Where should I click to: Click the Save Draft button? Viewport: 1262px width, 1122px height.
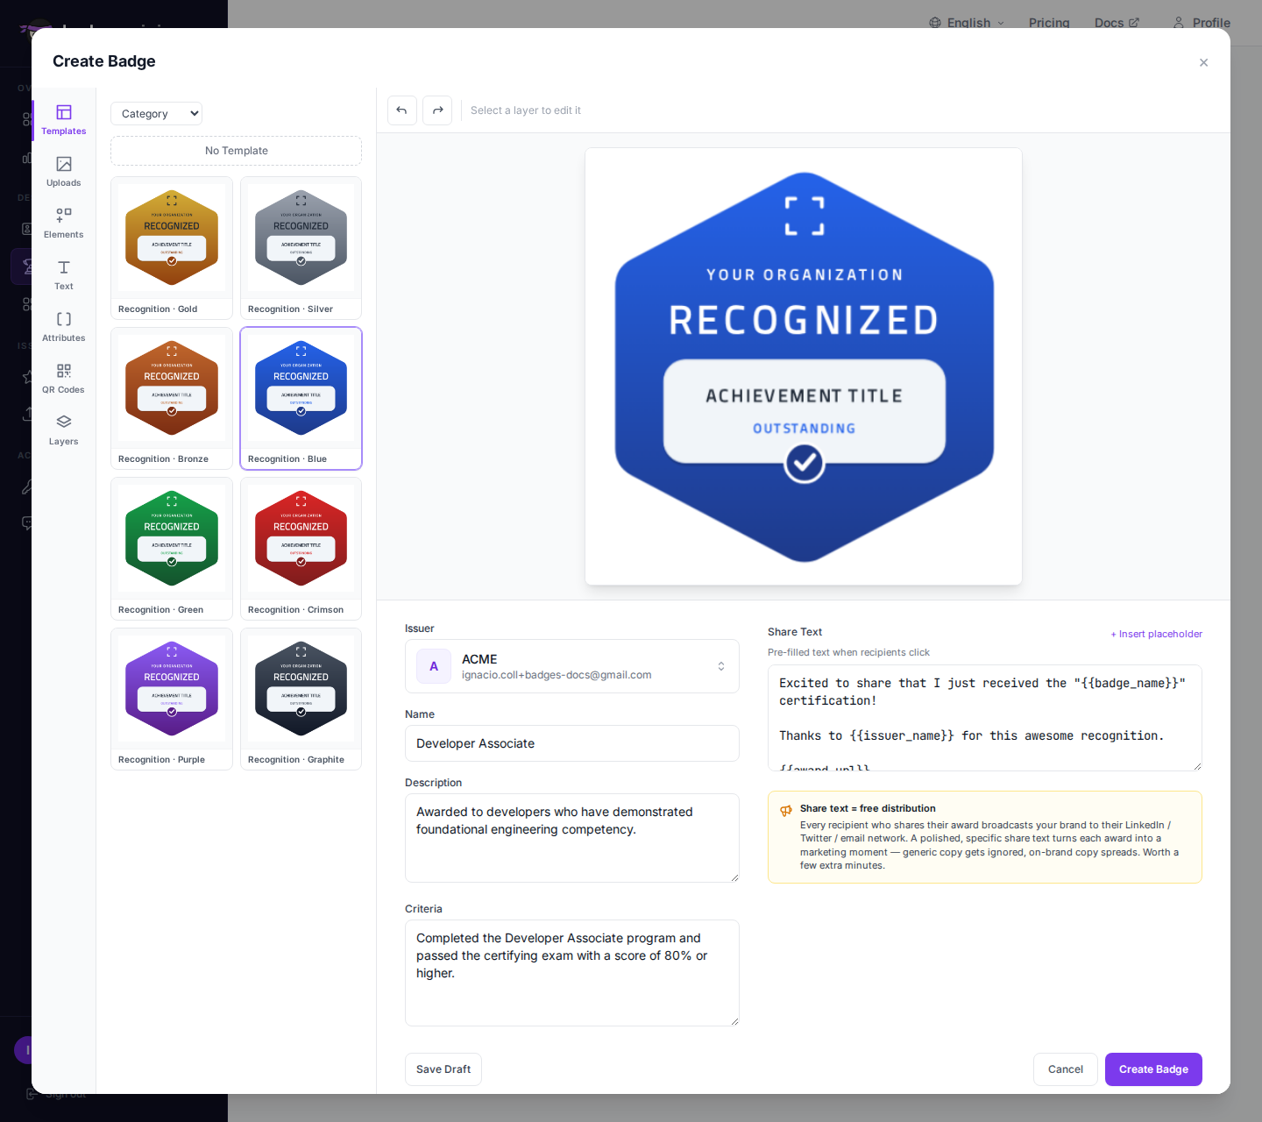443,1069
